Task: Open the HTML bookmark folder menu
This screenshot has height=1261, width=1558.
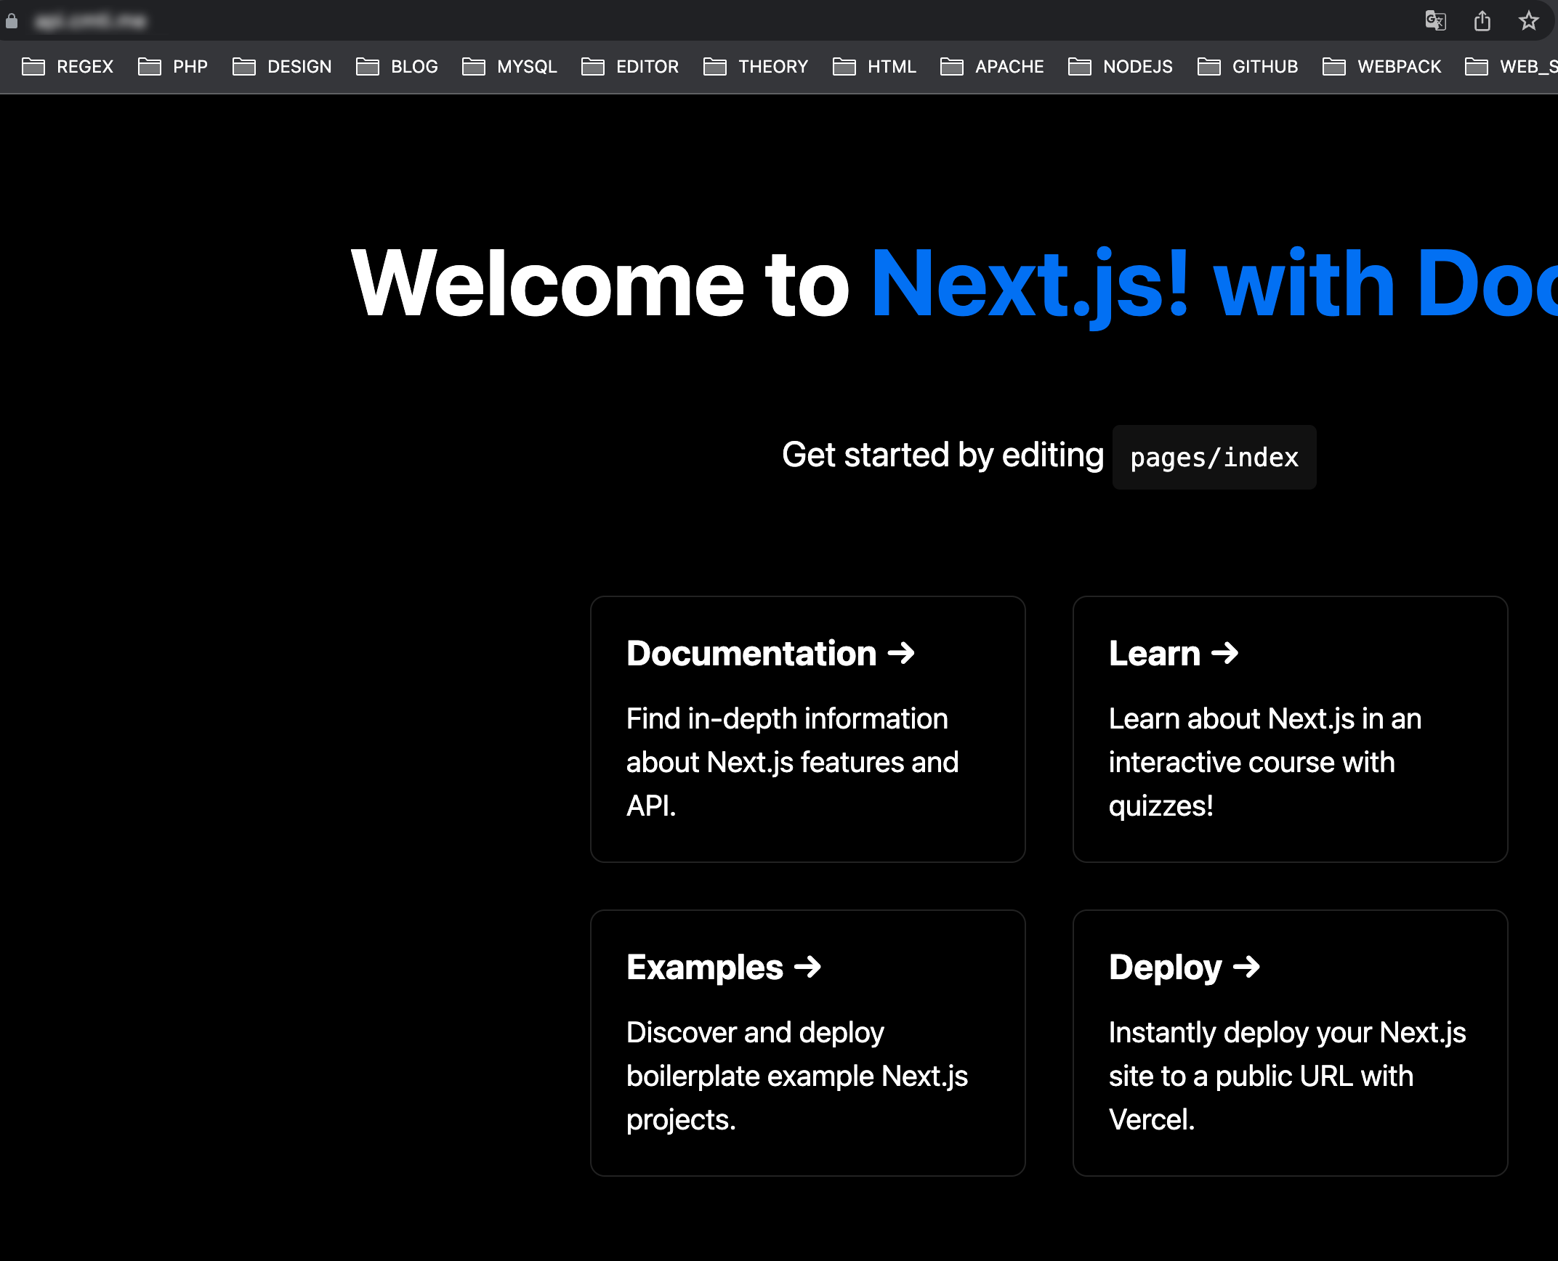Action: pyautogui.click(x=874, y=67)
